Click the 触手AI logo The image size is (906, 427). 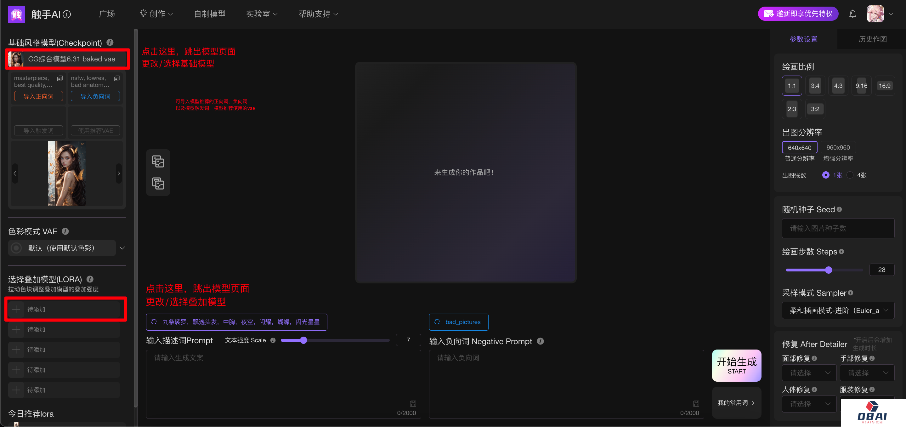coord(17,14)
